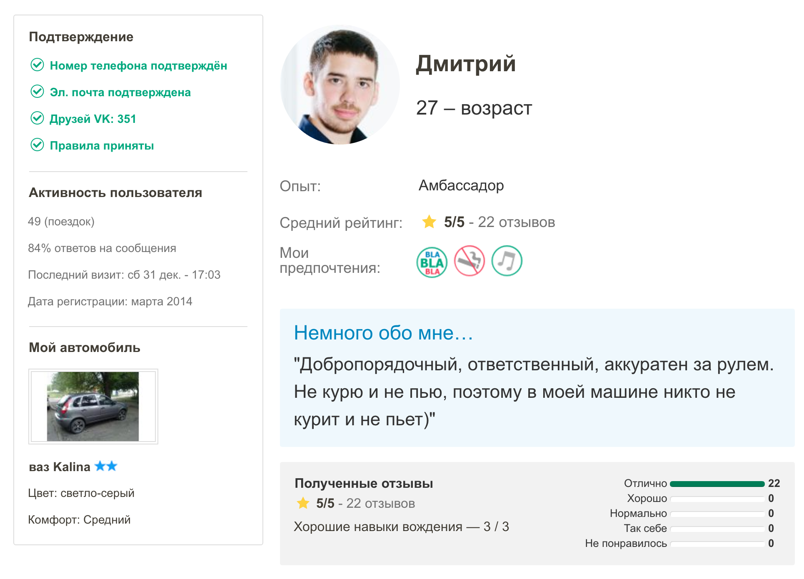The width and height of the screenshot is (804, 579).
Task: Click the car name 'ваз Kalina'
Action: (60, 467)
